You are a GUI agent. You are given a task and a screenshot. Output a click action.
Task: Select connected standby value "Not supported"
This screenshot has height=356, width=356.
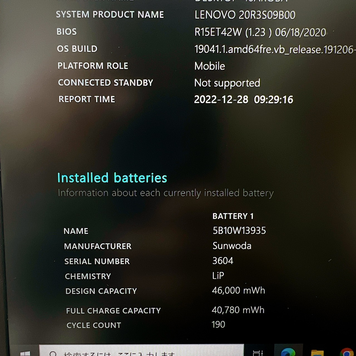(x=227, y=83)
